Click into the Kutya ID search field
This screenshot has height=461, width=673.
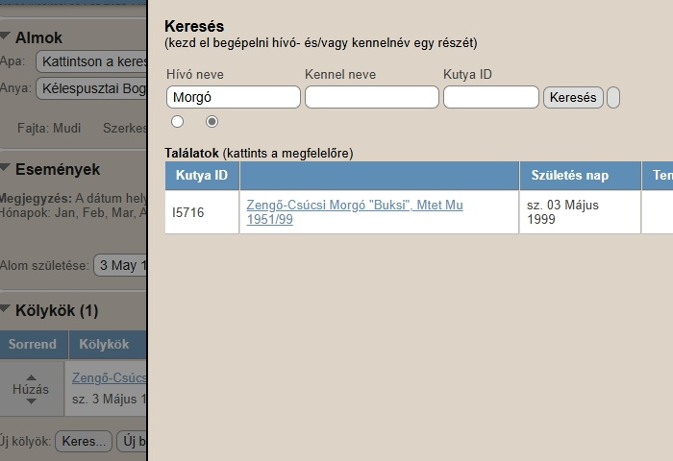(x=490, y=97)
